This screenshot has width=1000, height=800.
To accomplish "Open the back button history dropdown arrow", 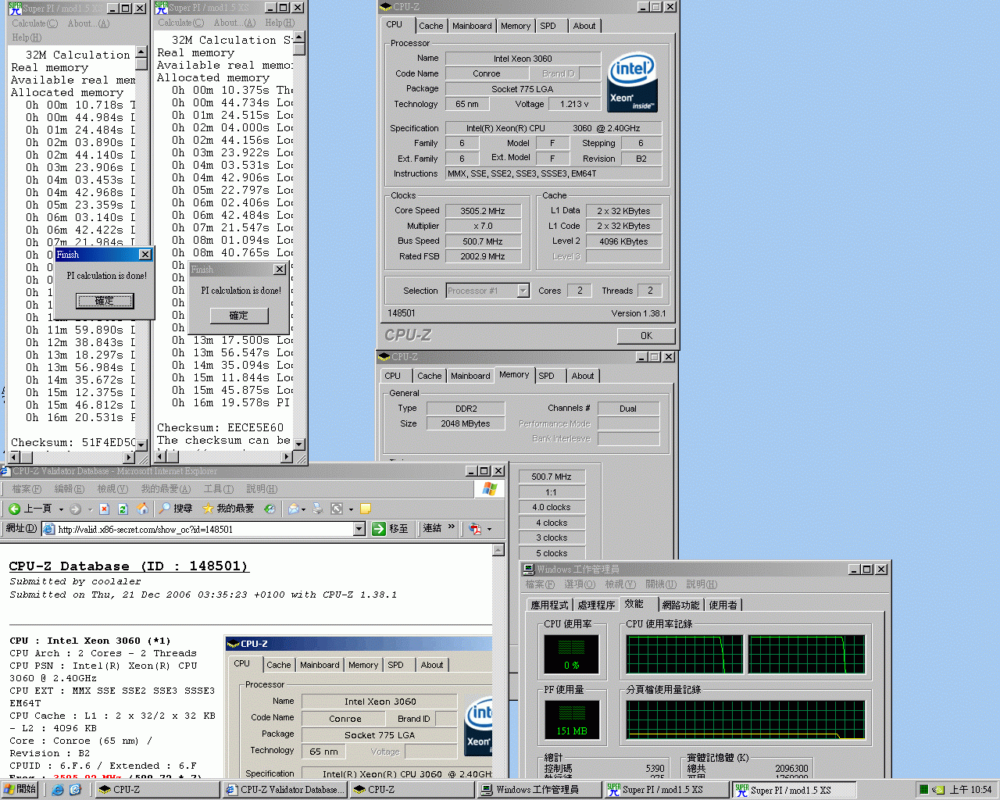I will click(x=61, y=509).
